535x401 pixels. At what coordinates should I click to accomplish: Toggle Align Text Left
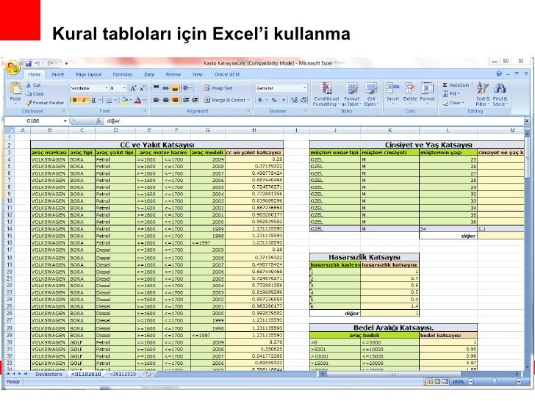point(157,100)
